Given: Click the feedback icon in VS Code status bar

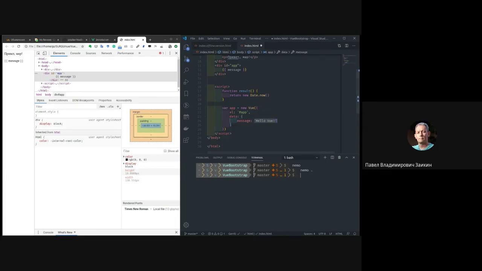Looking at the screenshot, I should [x=348, y=234].
